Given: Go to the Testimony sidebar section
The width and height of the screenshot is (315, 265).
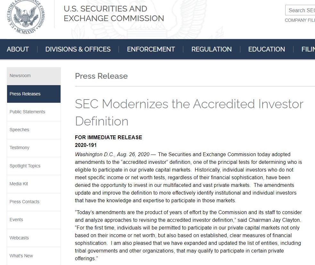Looking at the screenshot, I should pyautogui.click(x=20, y=148).
